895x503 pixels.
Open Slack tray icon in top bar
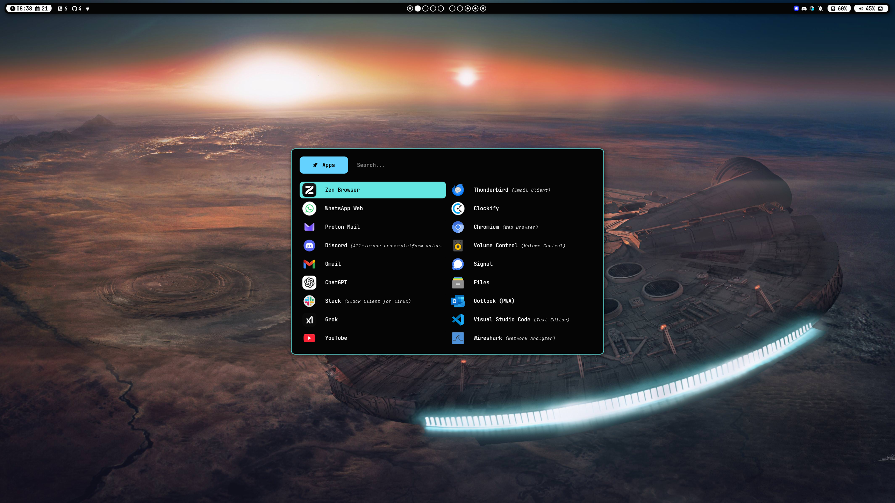tap(812, 8)
